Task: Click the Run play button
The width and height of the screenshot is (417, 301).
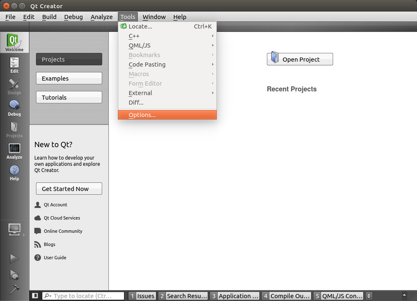Action: pos(14,258)
